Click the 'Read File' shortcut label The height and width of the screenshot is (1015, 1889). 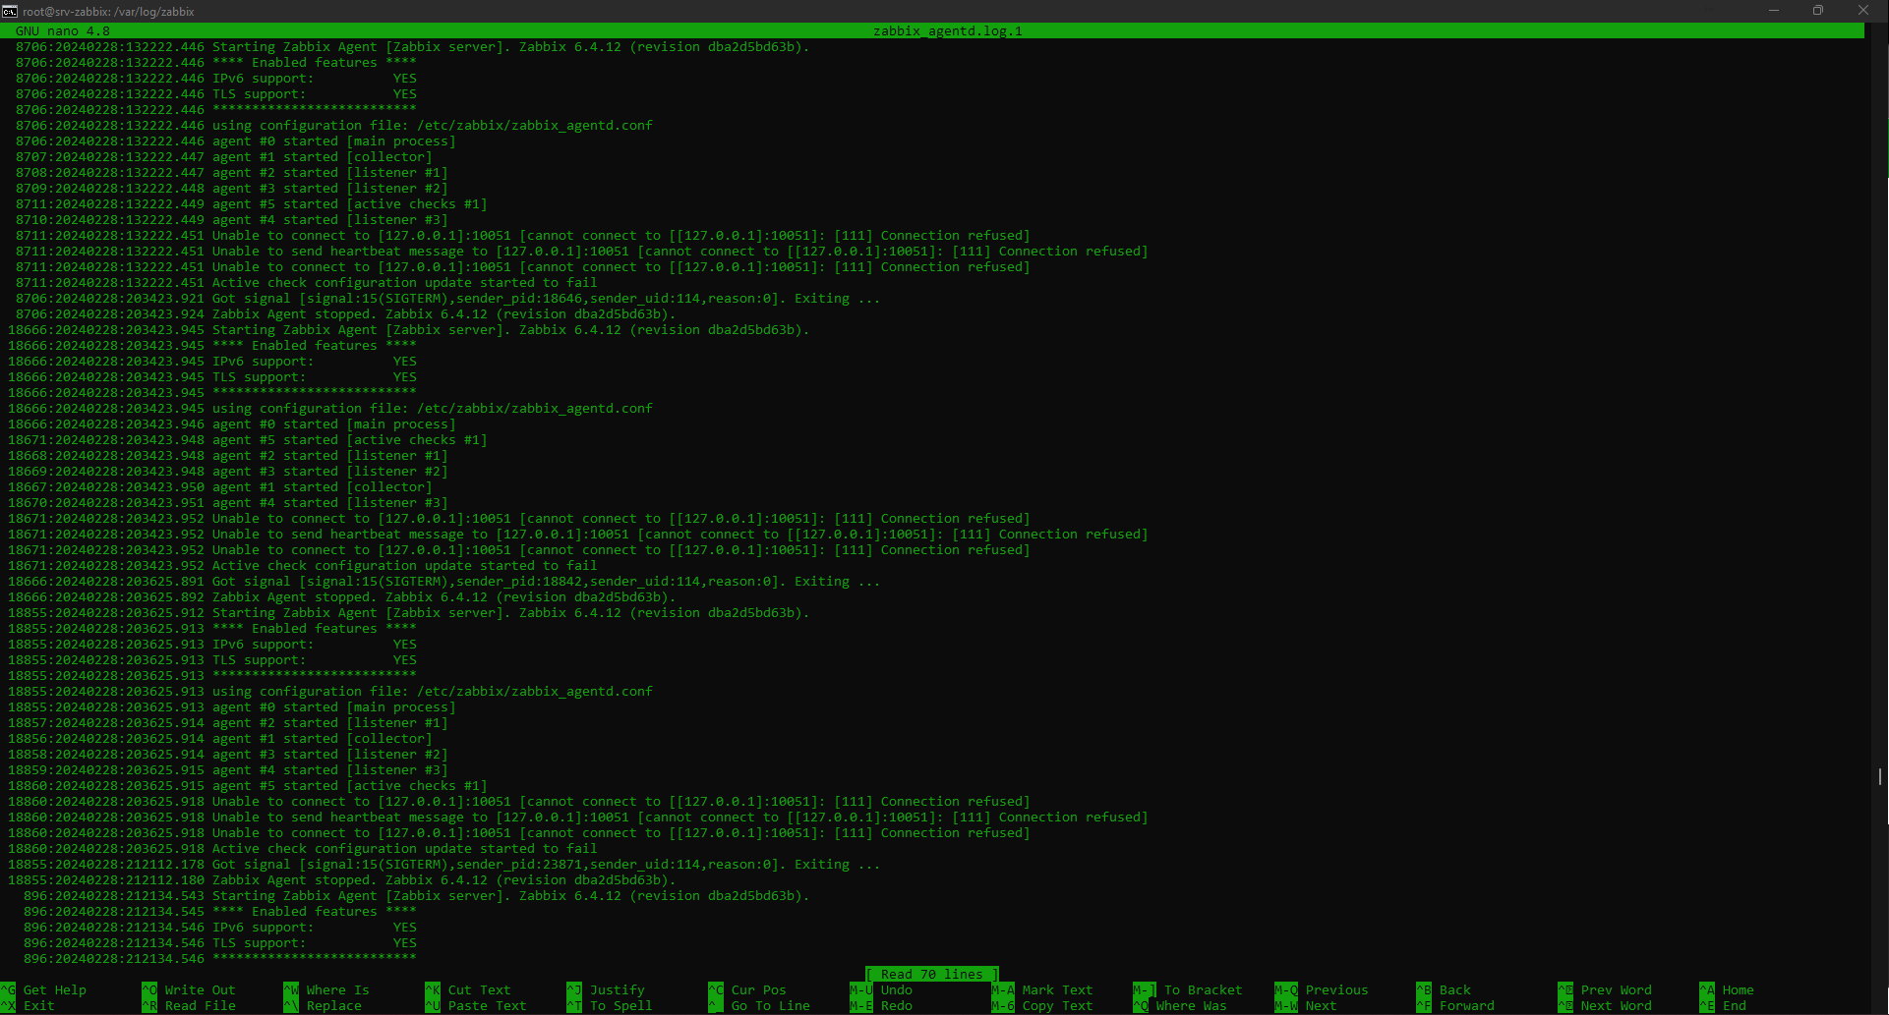tap(201, 1006)
